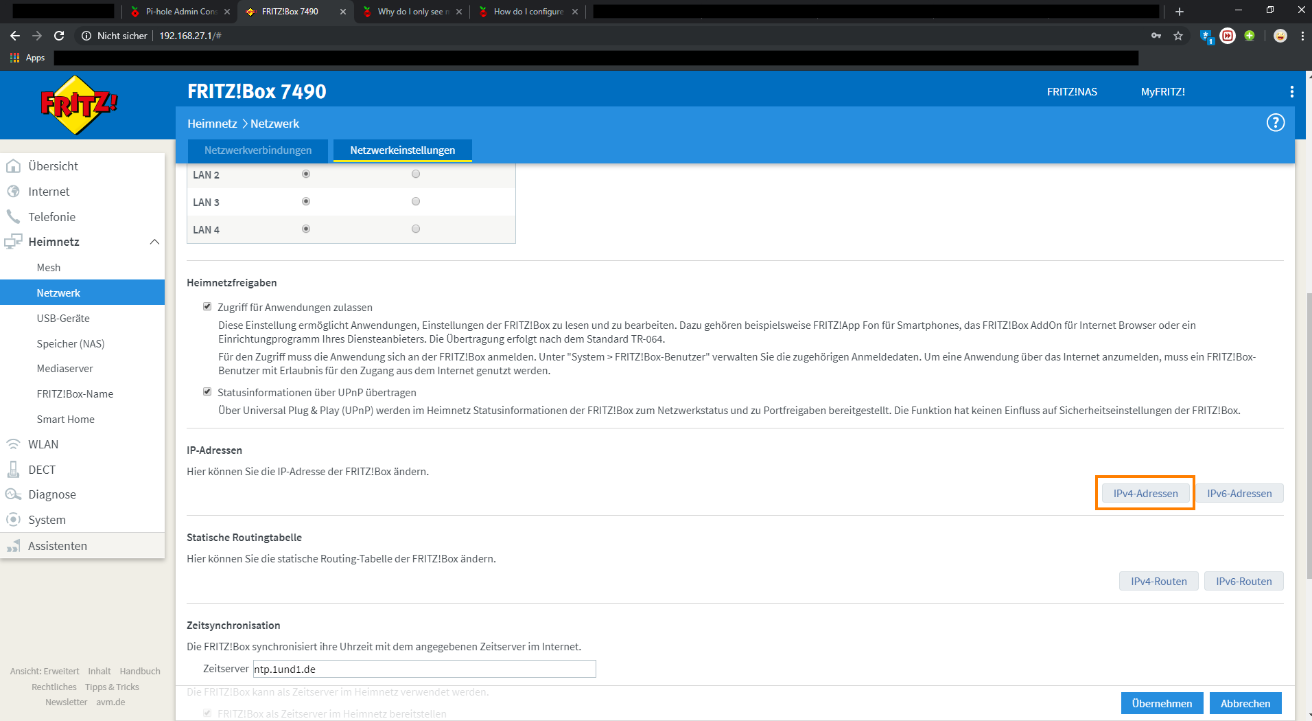Switch to the Netzwerkverbindungen tab
The height and width of the screenshot is (721, 1312).
258,150
